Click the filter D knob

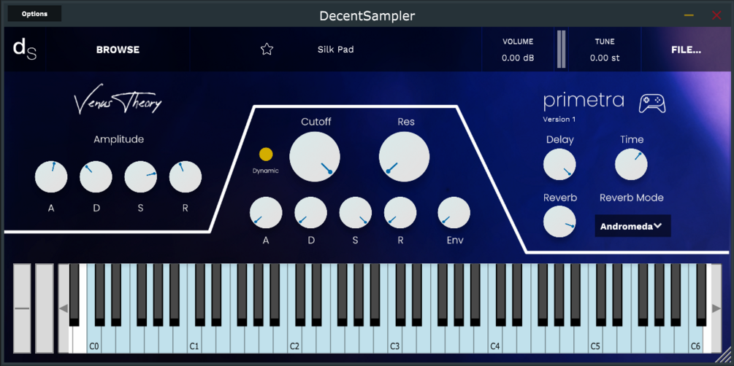point(311,213)
